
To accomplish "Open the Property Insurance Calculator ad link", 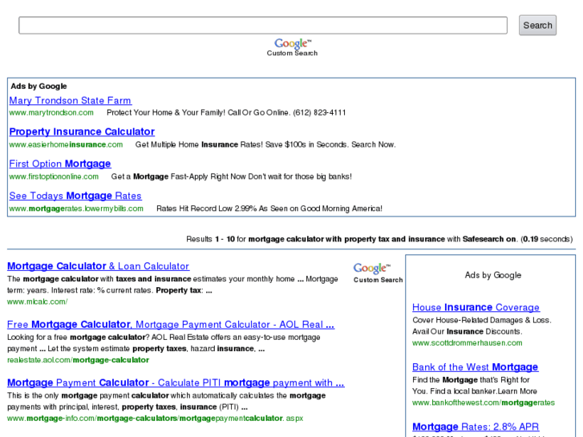I will 82,132.
